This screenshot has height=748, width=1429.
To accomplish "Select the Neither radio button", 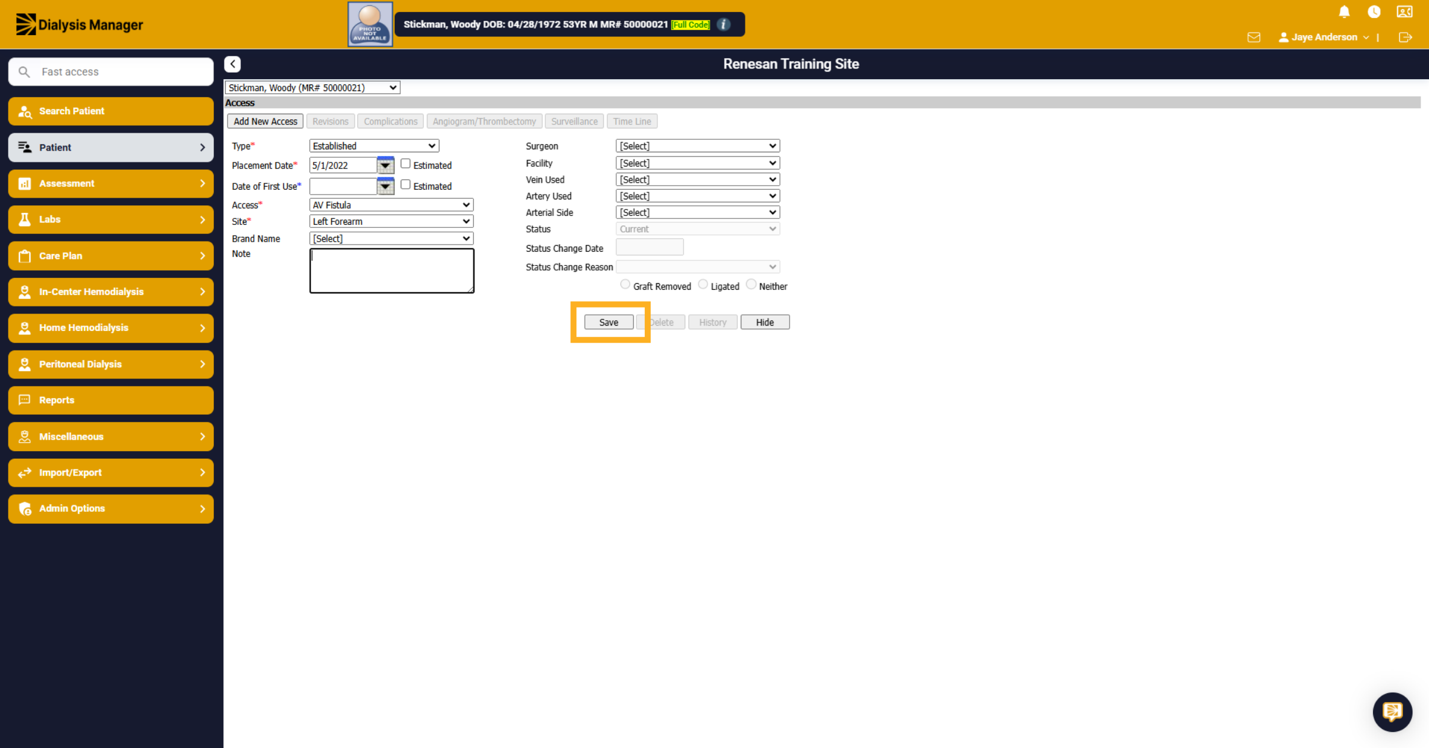I will point(751,284).
